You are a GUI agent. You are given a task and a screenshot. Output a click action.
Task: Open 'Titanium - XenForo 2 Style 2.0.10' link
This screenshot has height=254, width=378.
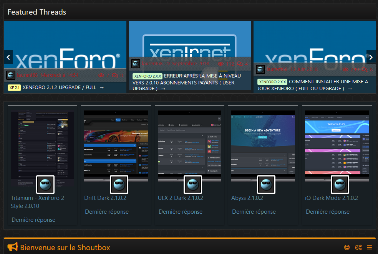pyautogui.click(x=37, y=202)
